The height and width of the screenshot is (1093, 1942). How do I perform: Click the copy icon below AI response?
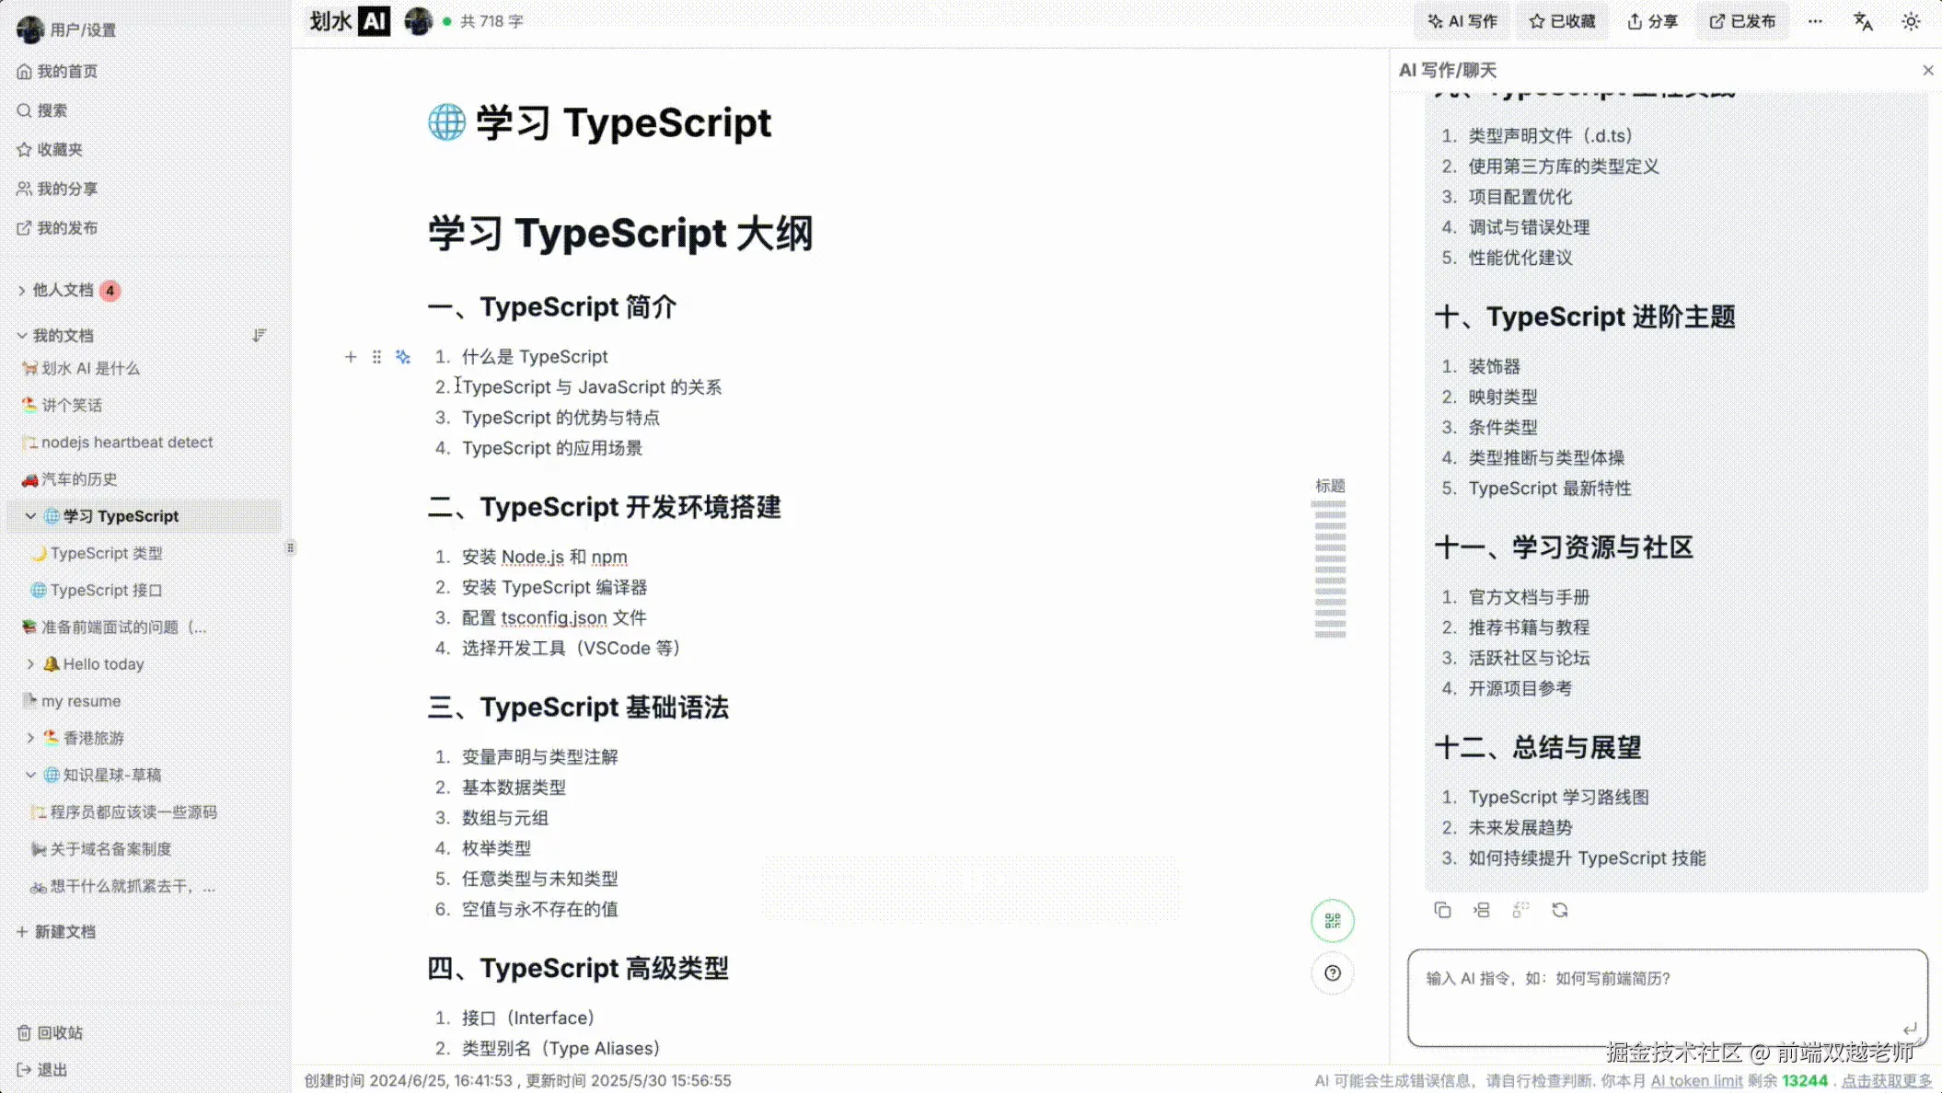pos(1442,910)
